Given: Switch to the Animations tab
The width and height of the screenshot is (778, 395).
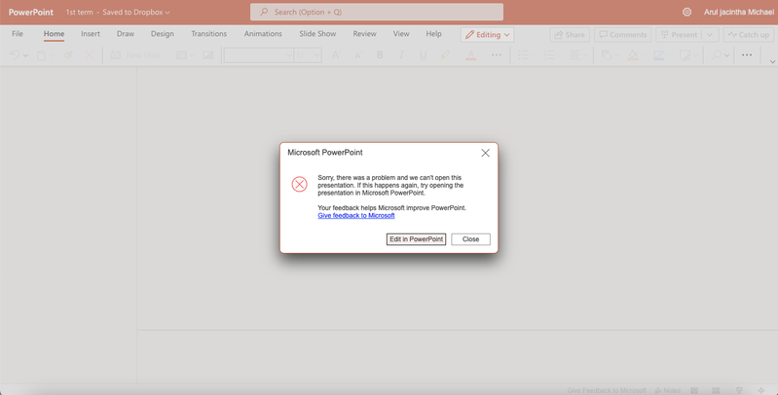Looking at the screenshot, I should tap(263, 34).
